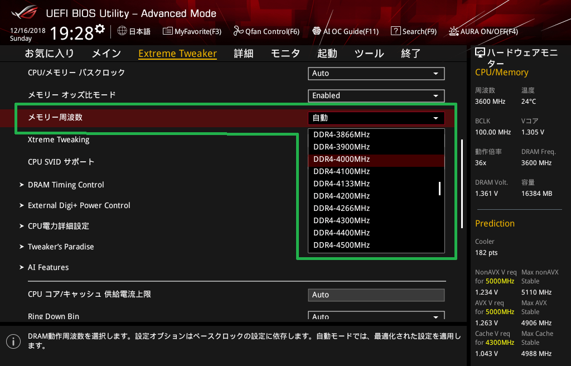Viewport: 571px width, 366px height.
Task: Pick DDR4-4133MHz option
Action: click(376, 184)
